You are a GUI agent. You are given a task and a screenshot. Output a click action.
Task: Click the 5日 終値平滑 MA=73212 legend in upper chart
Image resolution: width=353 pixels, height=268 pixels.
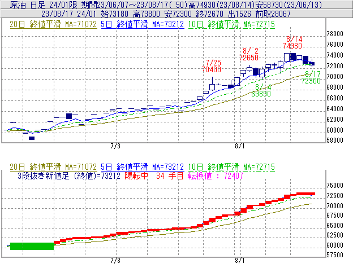pos(143,24)
